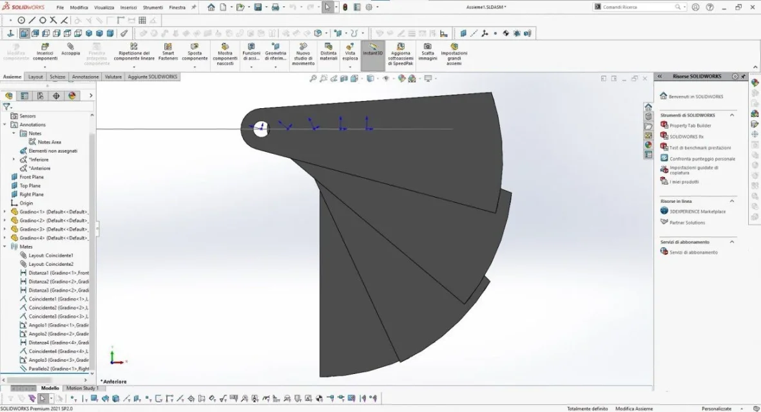Click Mostra componenti nascosti

point(225,54)
